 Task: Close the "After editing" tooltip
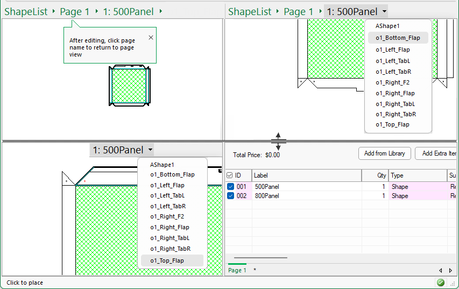tap(151, 38)
